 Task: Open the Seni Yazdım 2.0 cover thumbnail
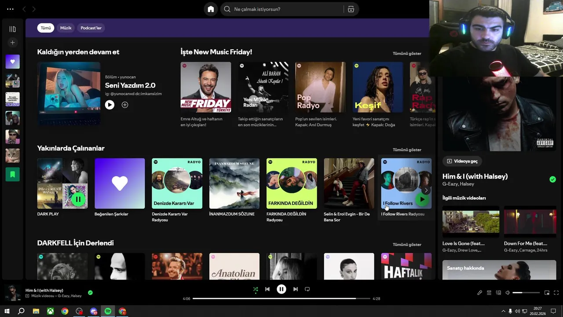[69, 94]
